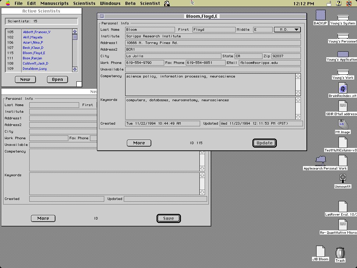The image size is (357, 268).
Task: Open the help balloon menu icon
Action: pyautogui.click(x=339, y=3)
